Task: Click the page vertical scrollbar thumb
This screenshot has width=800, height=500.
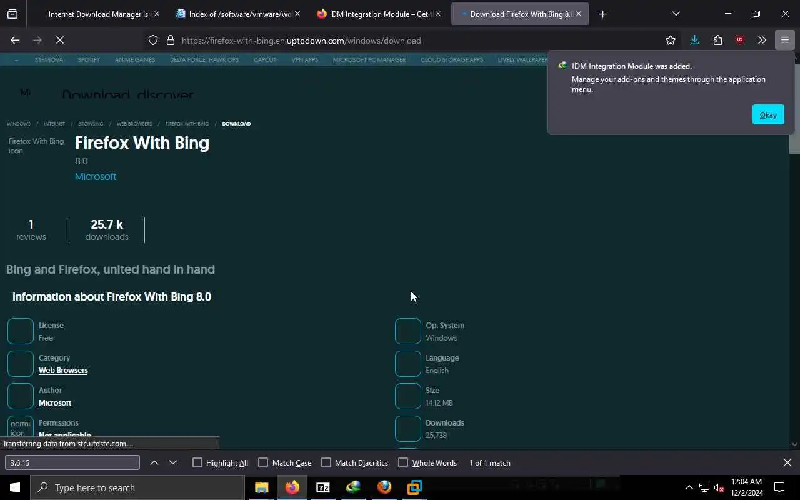Action: (x=794, y=107)
